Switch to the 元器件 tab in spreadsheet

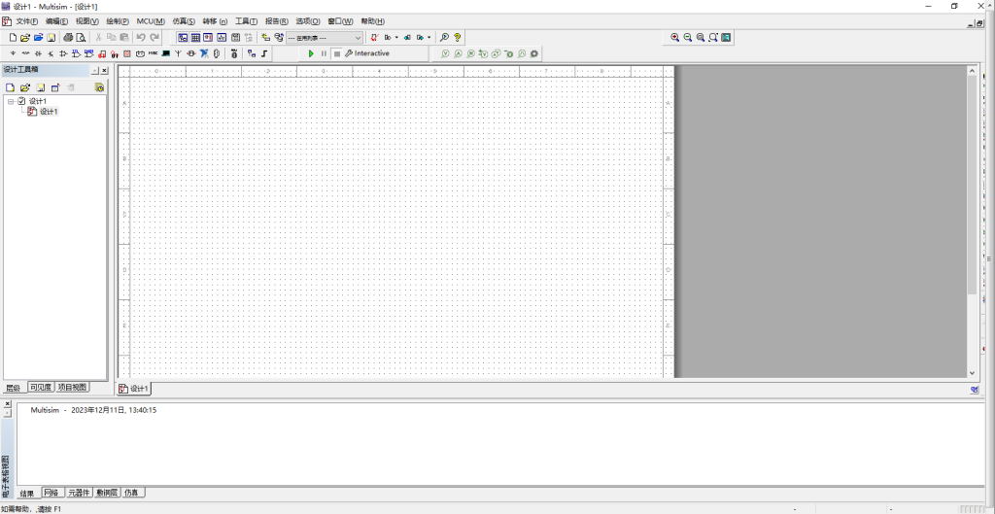coord(79,493)
